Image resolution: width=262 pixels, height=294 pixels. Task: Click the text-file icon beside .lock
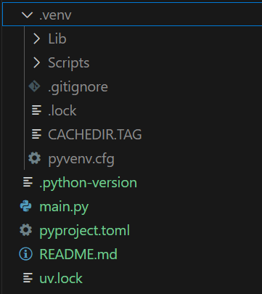36,110
